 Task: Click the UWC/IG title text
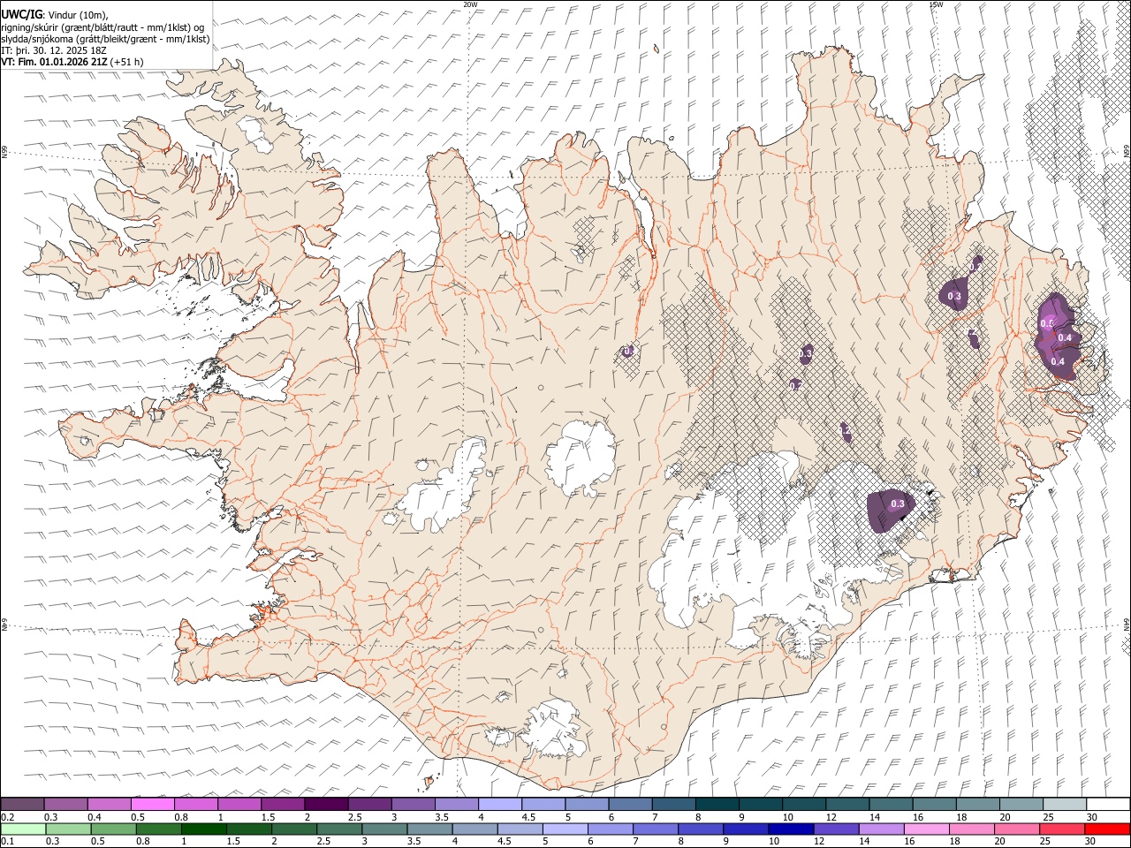(20, 14)
